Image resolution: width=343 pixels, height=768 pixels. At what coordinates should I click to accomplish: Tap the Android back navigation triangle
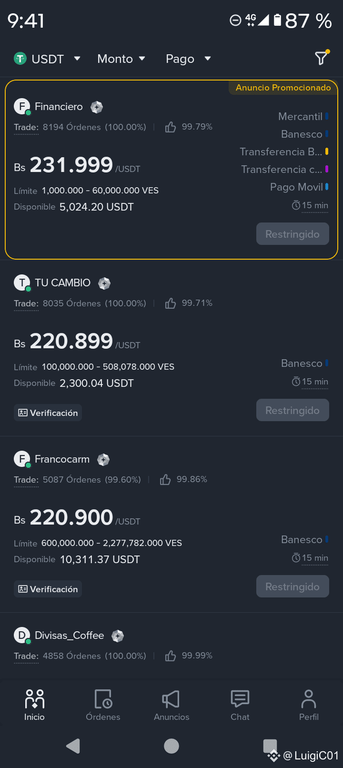tap(73, 746)
